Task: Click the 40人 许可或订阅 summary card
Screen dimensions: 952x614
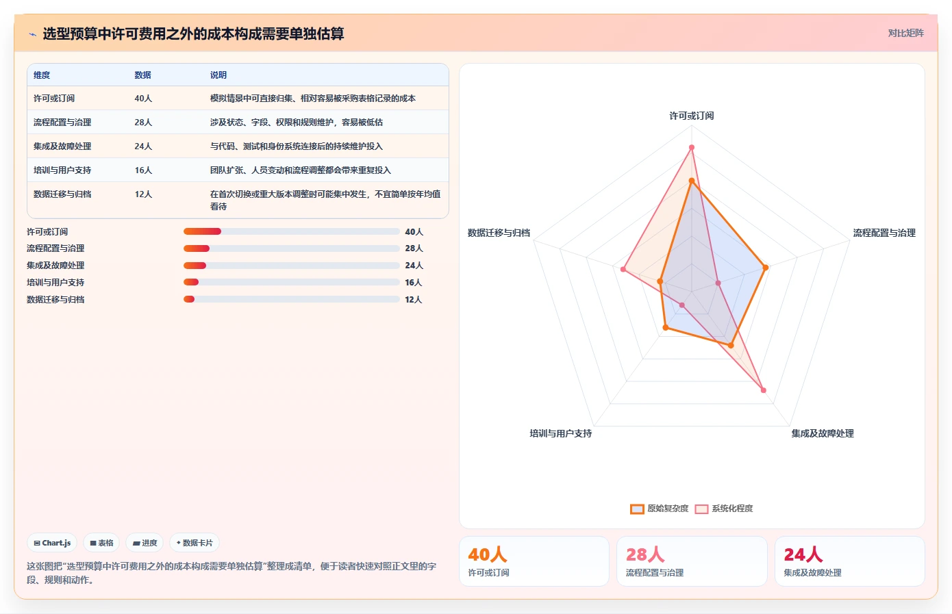Action: pyautogui.click(x=534, y=561)
